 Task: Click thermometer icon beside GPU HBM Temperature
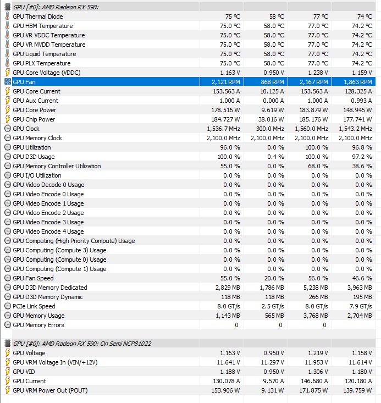point(8,26)
